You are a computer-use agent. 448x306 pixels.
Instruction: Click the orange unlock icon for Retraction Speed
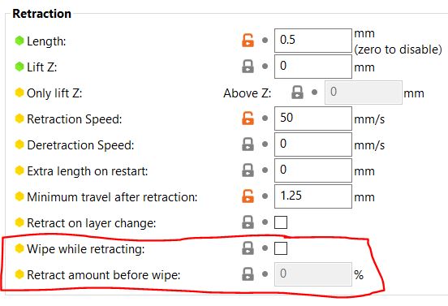tap(248, 119)
